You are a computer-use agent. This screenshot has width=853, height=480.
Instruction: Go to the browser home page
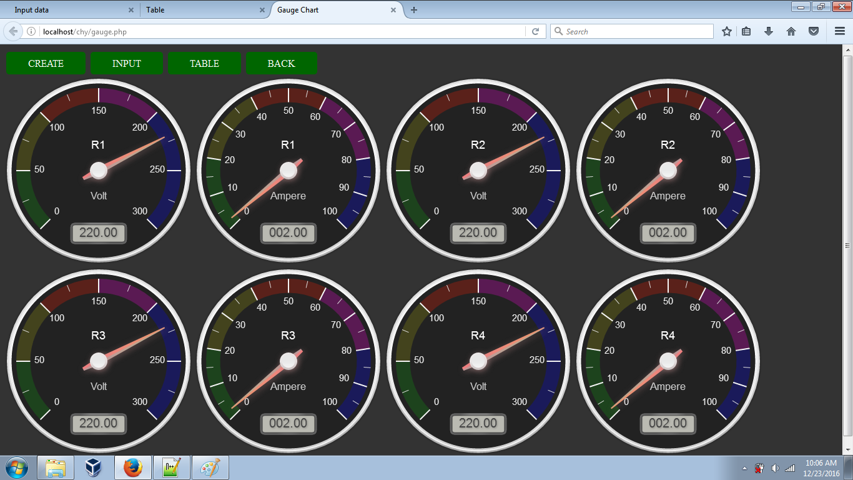tap(790, 31)
